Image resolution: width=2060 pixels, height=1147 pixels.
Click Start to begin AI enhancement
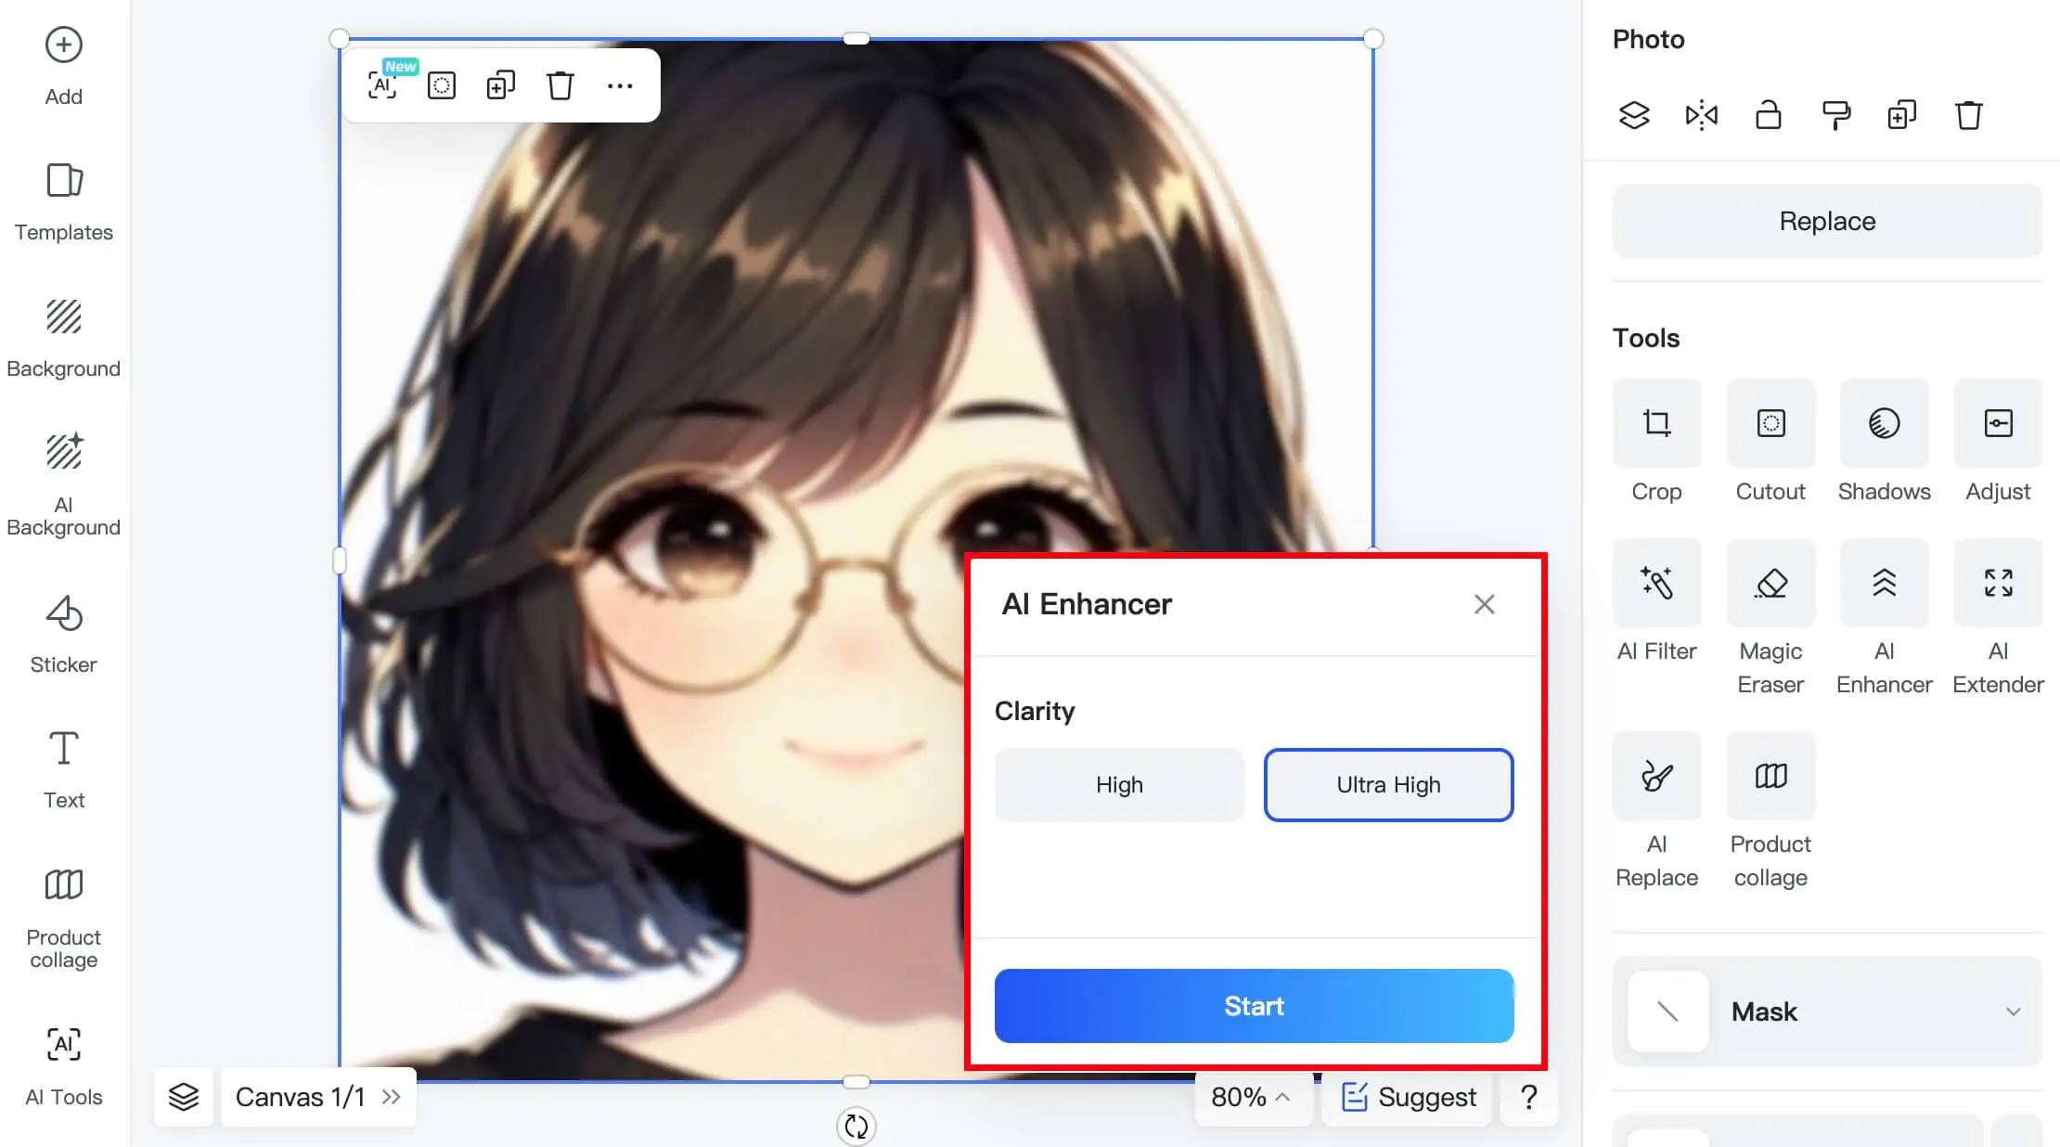pyautogui.click(x=1254, y=1006)
